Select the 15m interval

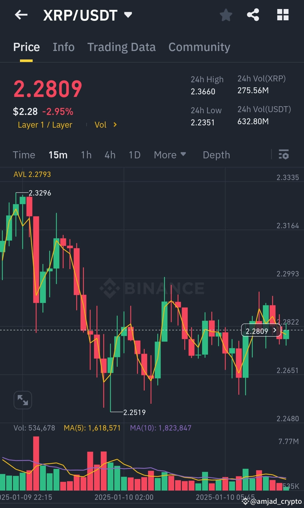(58, 155)
